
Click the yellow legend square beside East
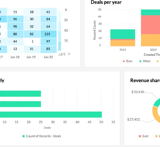point(156,136)
